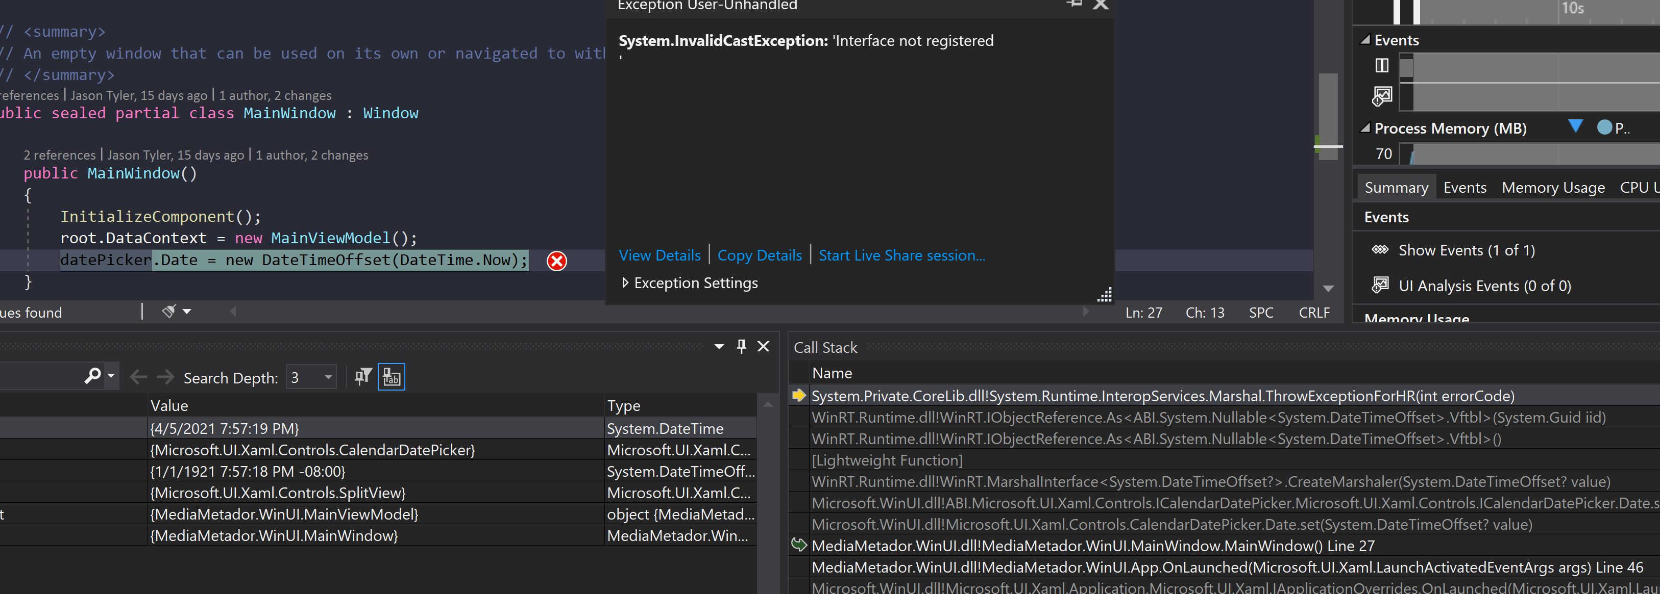Open the Events tab in Diagnostic Tools
1660x594 pixels.
point(1464,187)
